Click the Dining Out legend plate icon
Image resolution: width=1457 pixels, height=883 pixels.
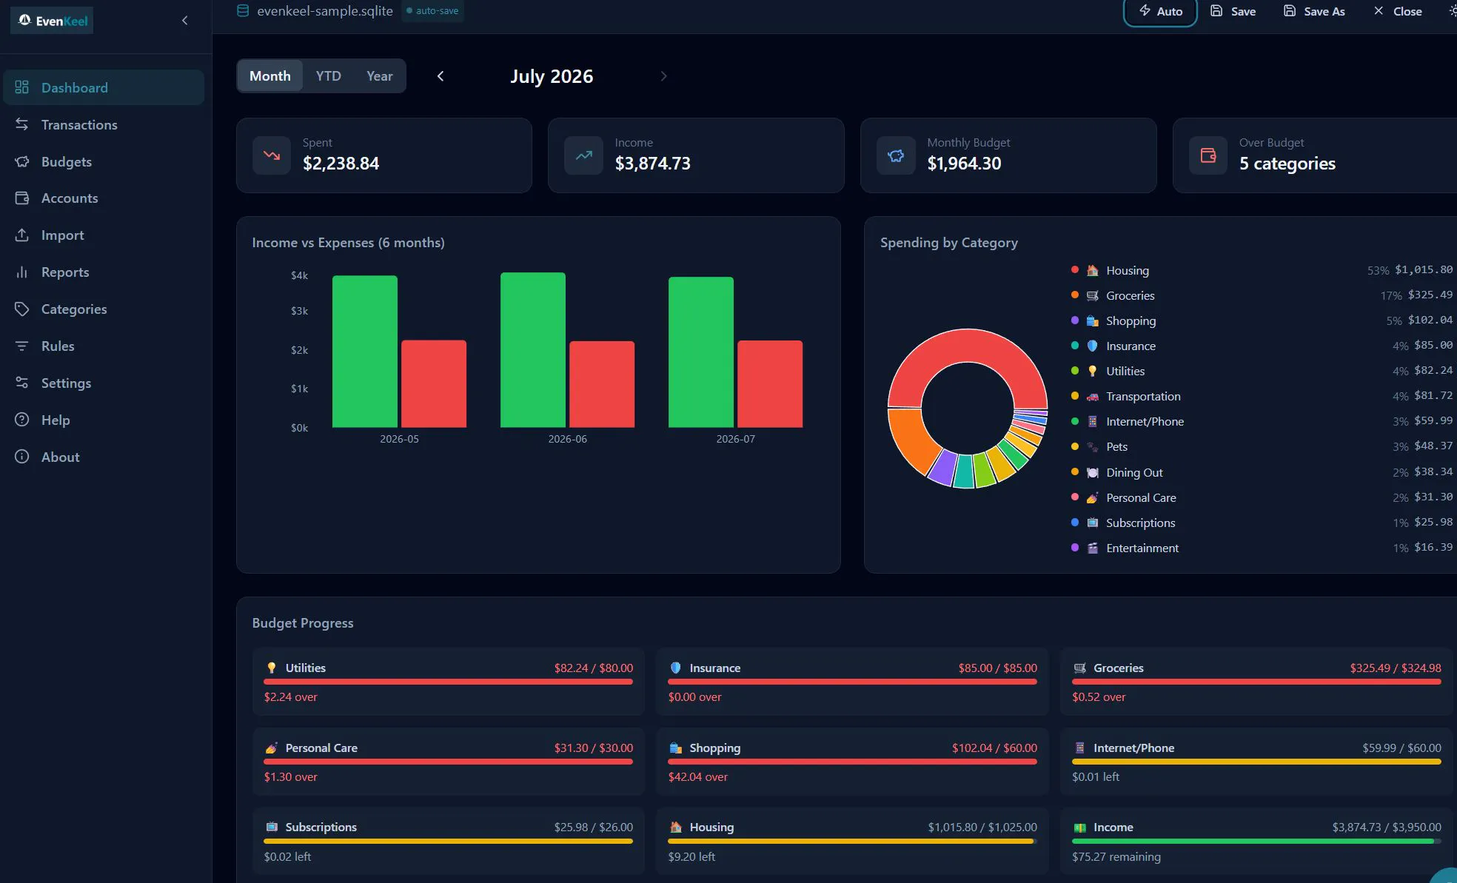[x=1092, y=472]
